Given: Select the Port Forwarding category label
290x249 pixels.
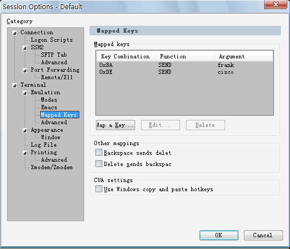Looking at the screenshot, I should (55, 70).
